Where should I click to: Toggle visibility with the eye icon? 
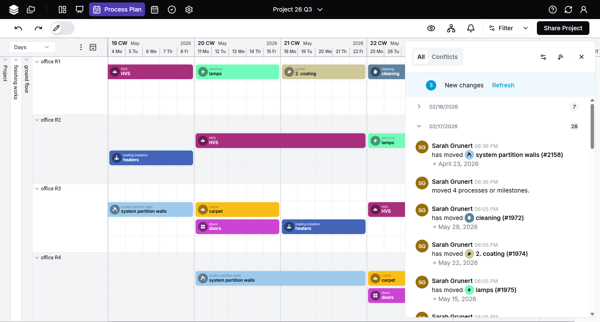[x=431, y=28]
